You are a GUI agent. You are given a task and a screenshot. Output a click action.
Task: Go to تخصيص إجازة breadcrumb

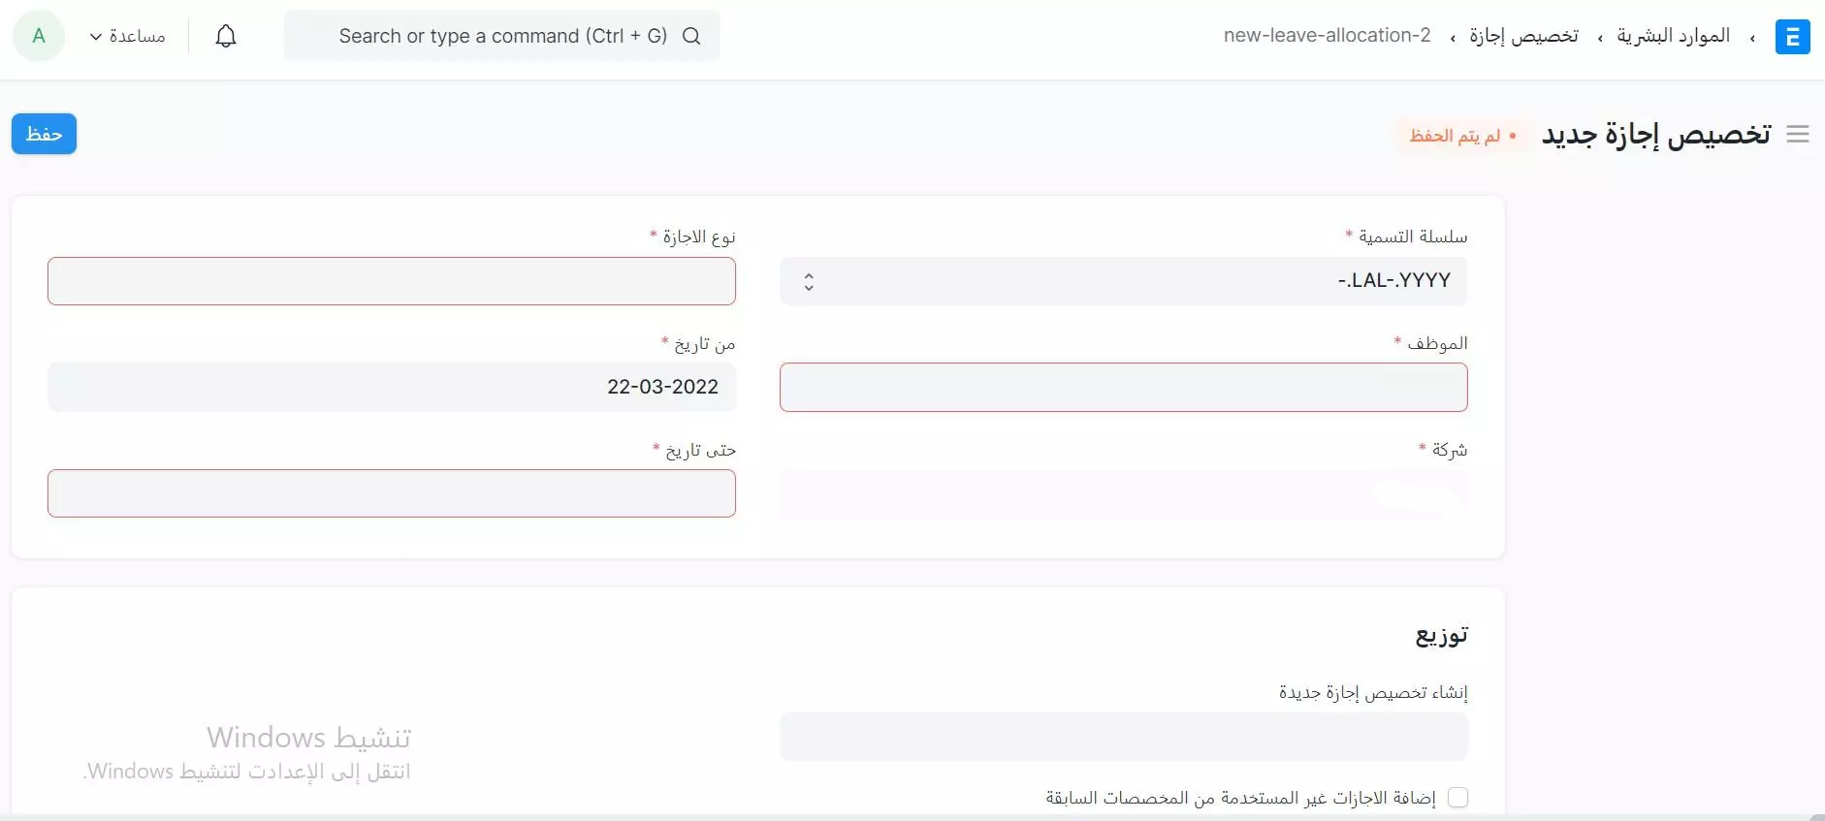pos(1523,36)
